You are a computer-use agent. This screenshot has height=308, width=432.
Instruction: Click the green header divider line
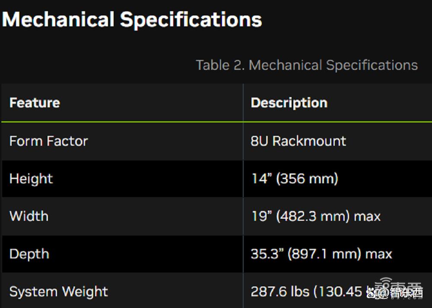coord(216,122)
